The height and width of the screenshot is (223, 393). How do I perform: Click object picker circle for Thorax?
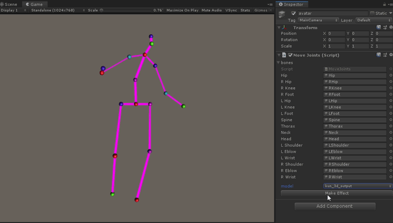point(391,126)
